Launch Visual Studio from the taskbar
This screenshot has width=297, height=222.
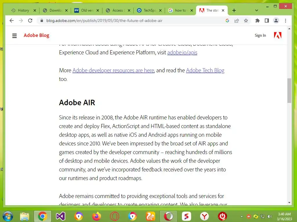(61, 216)
